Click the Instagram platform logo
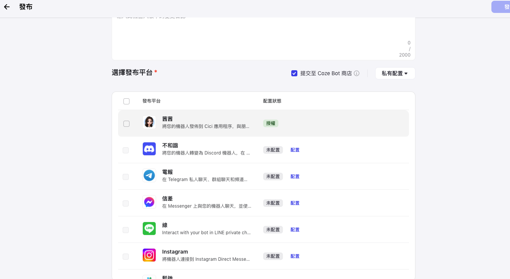This screenshot has width=510, height=279. click(149, 255)
